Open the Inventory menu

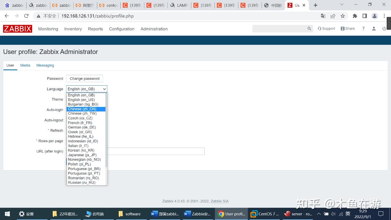coord(73,29)
